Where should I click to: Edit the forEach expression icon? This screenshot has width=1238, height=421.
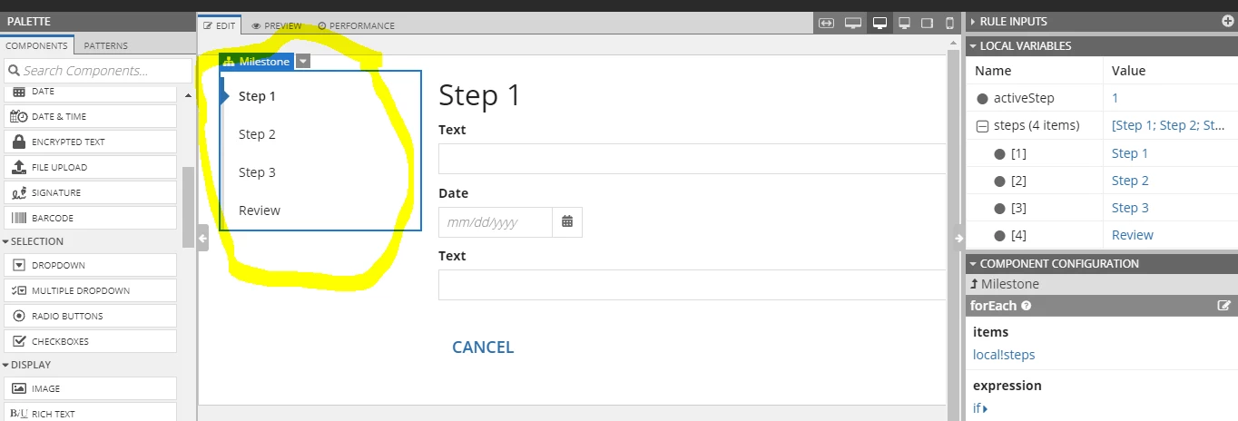click(x=1223, y=306)
